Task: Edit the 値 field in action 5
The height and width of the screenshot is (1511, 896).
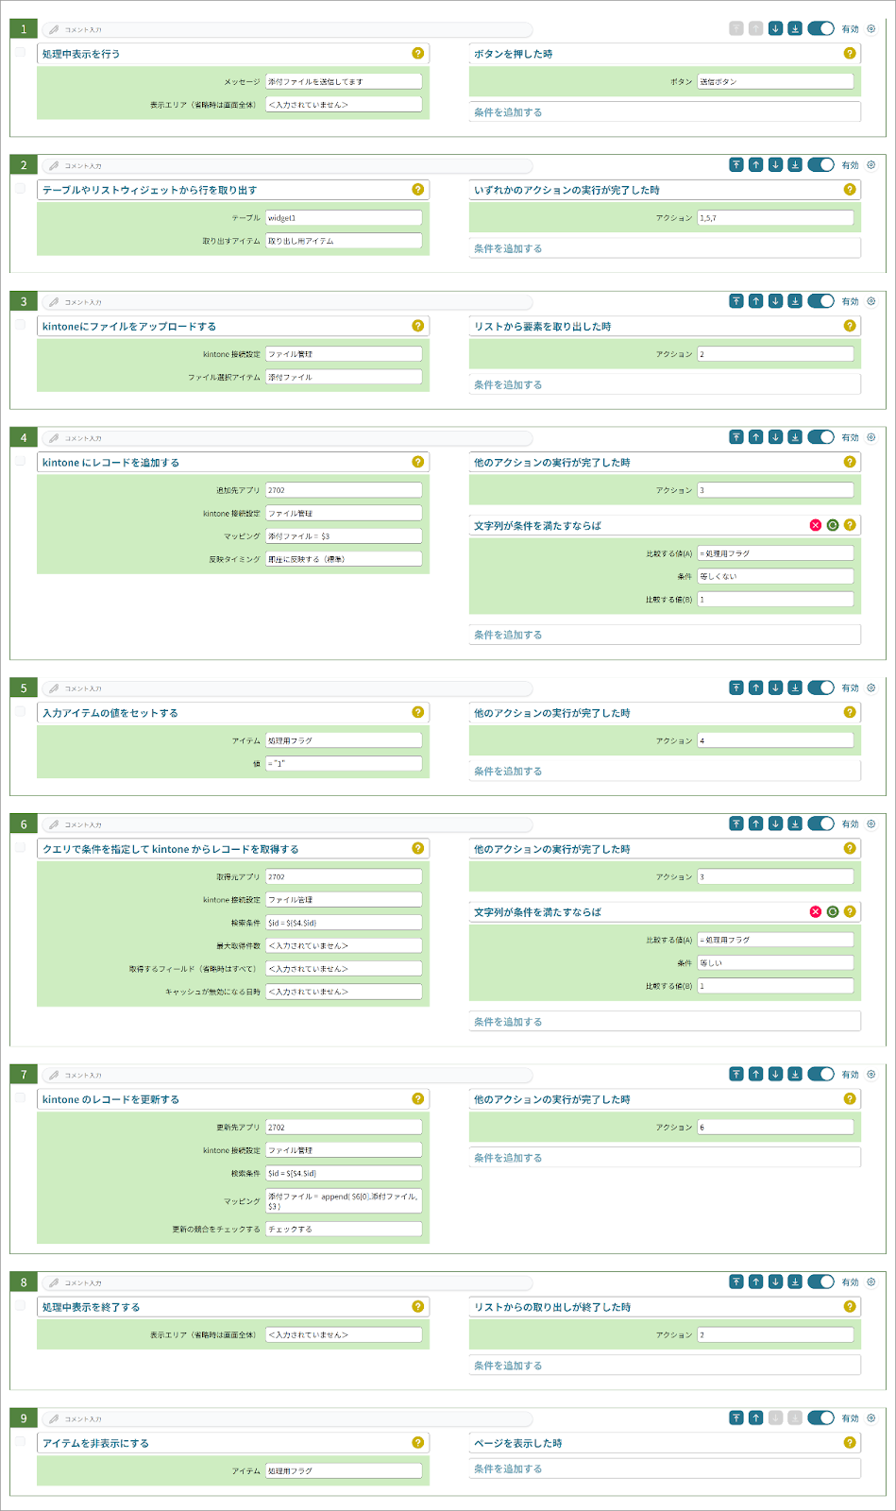Action: coord(344,763)
